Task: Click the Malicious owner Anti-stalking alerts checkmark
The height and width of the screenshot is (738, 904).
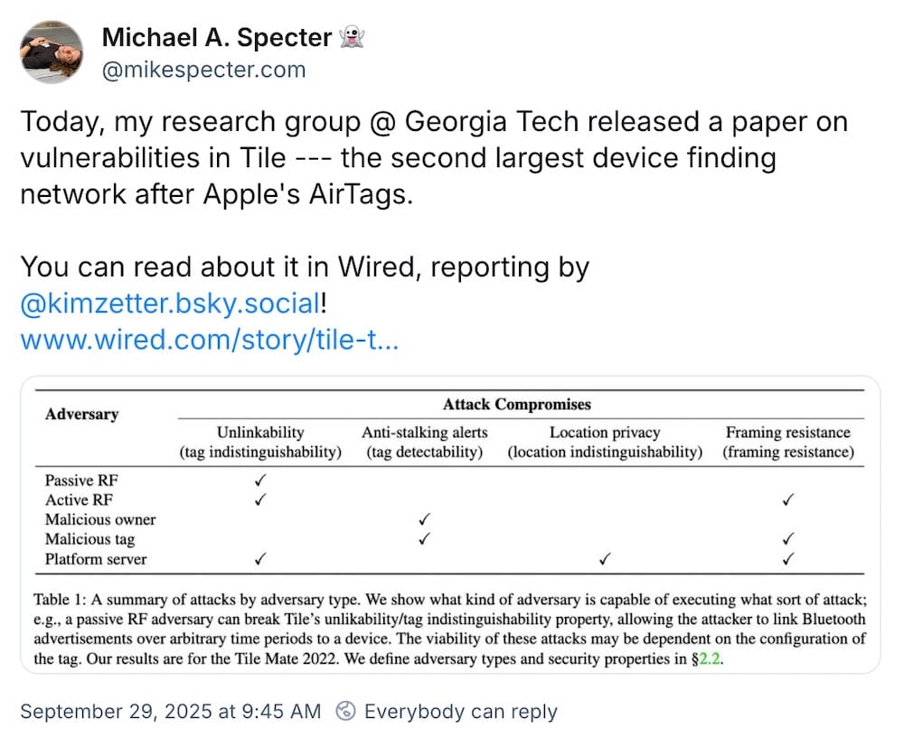Action: point(425,519)
